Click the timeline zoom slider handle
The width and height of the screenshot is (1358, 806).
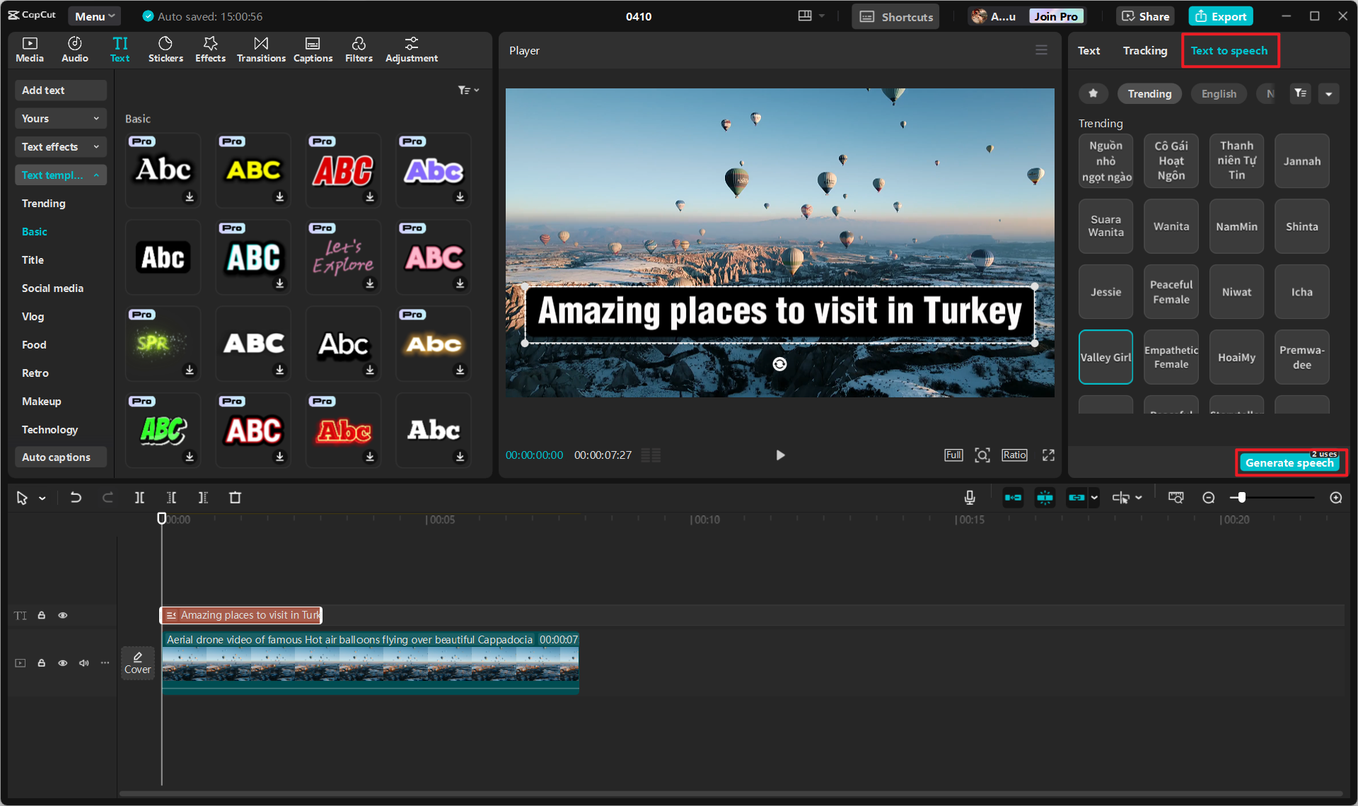[1241, 498]
